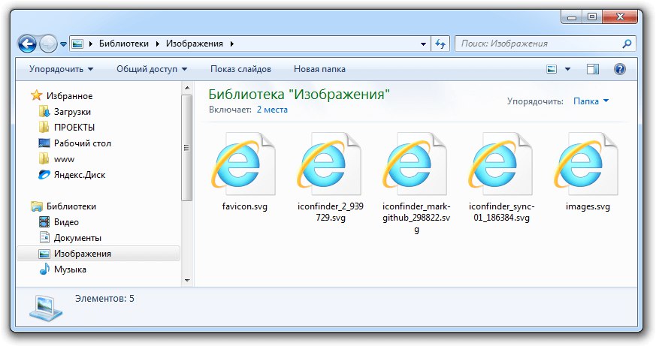Select iconfinder_mark-github_298822.svg file icon

click(x=416, y=164)
